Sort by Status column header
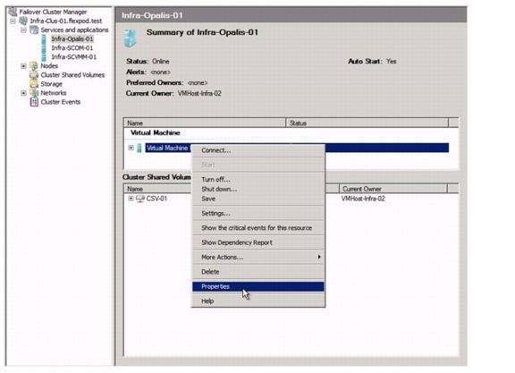Screen dimensions: 515x373 367,123
